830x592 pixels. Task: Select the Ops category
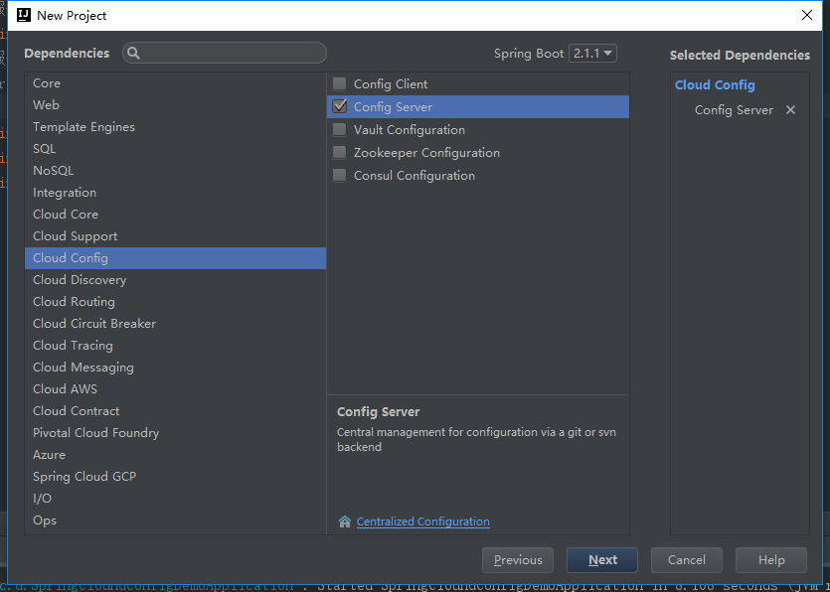coord(175,520)
